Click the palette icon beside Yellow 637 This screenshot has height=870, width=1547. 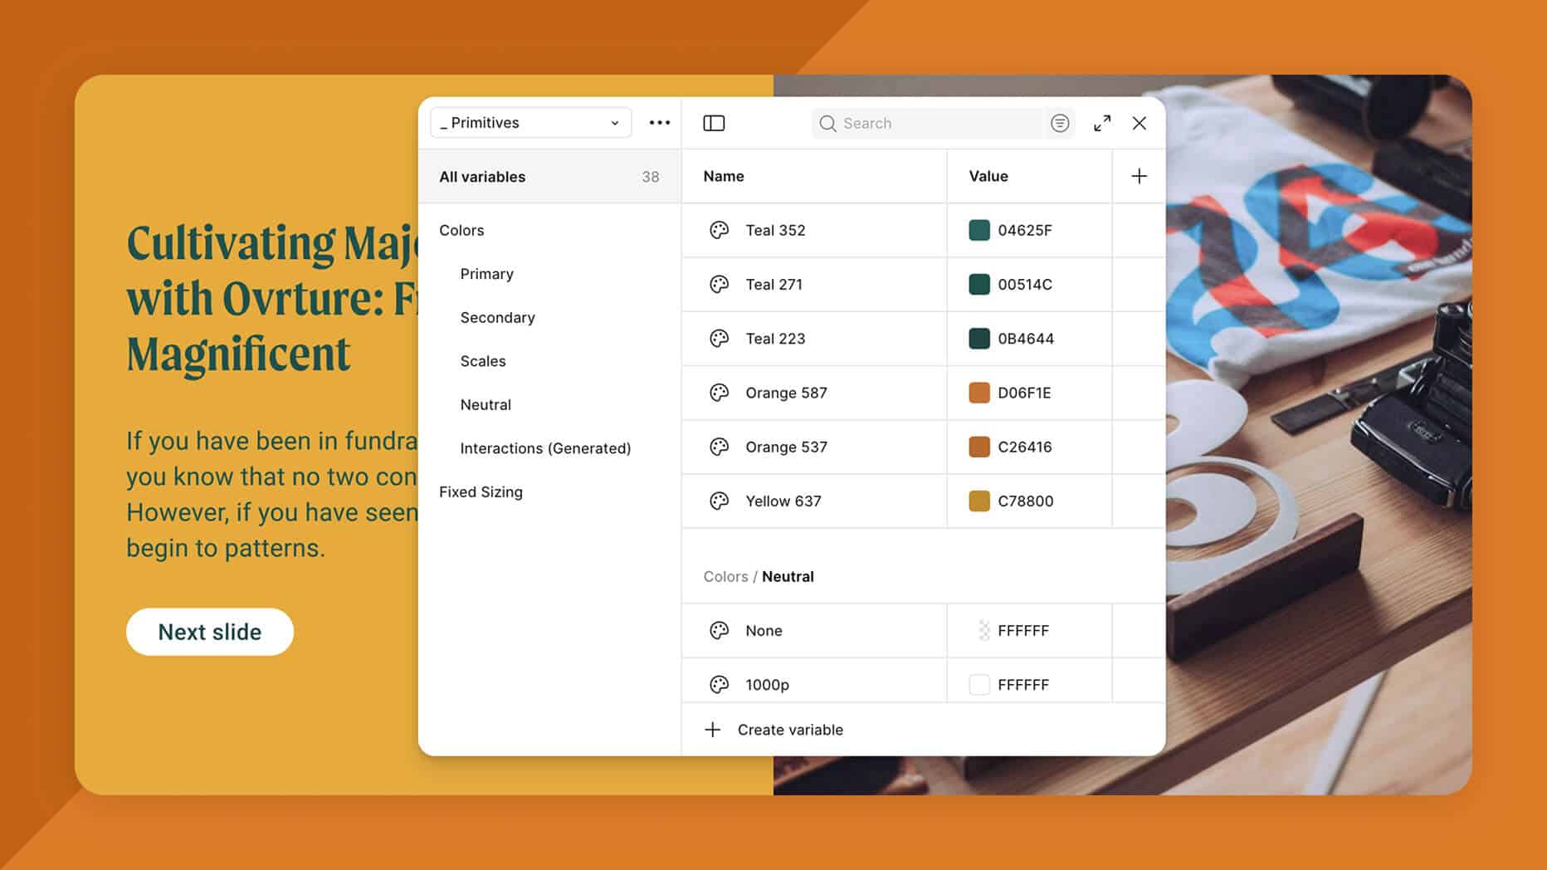click(x=719, y=501)
